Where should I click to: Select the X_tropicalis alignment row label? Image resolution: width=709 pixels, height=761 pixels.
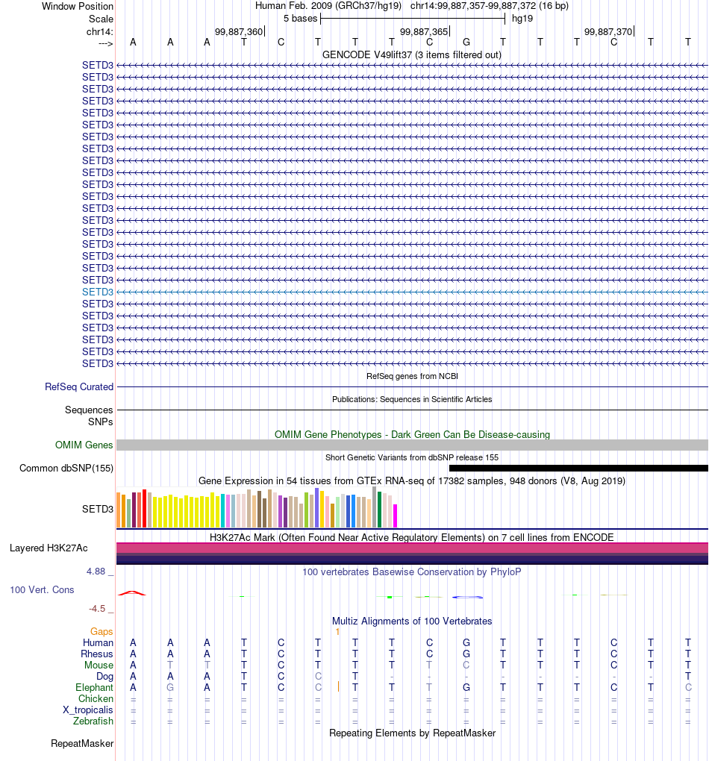(x=88, y=710)
